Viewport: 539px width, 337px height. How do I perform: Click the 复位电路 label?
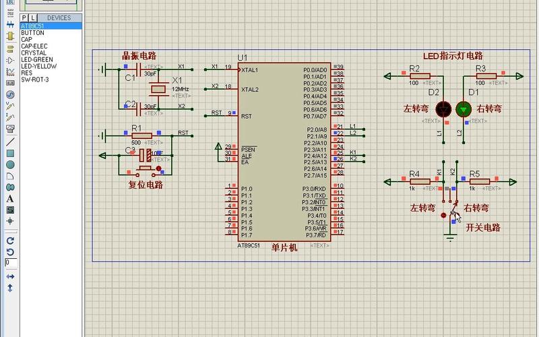click(146, 185)
